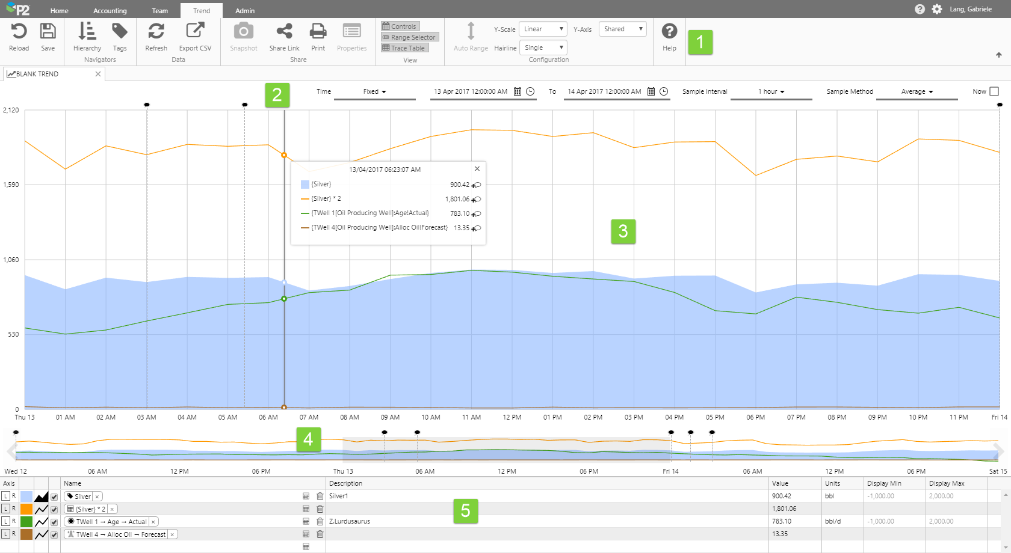
Task: Expand the Y-Scale Linear dropdown
Action: coord(543,29)
